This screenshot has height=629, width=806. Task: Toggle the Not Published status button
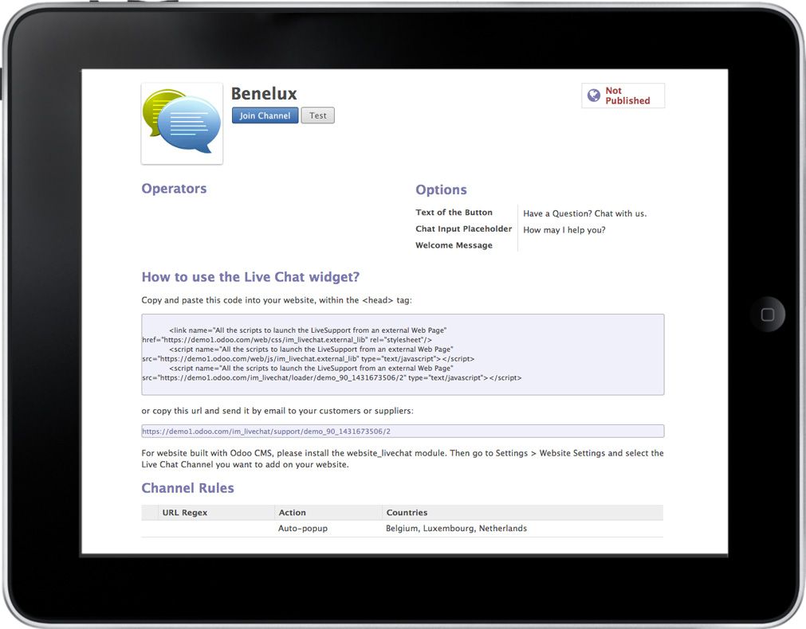623,96
